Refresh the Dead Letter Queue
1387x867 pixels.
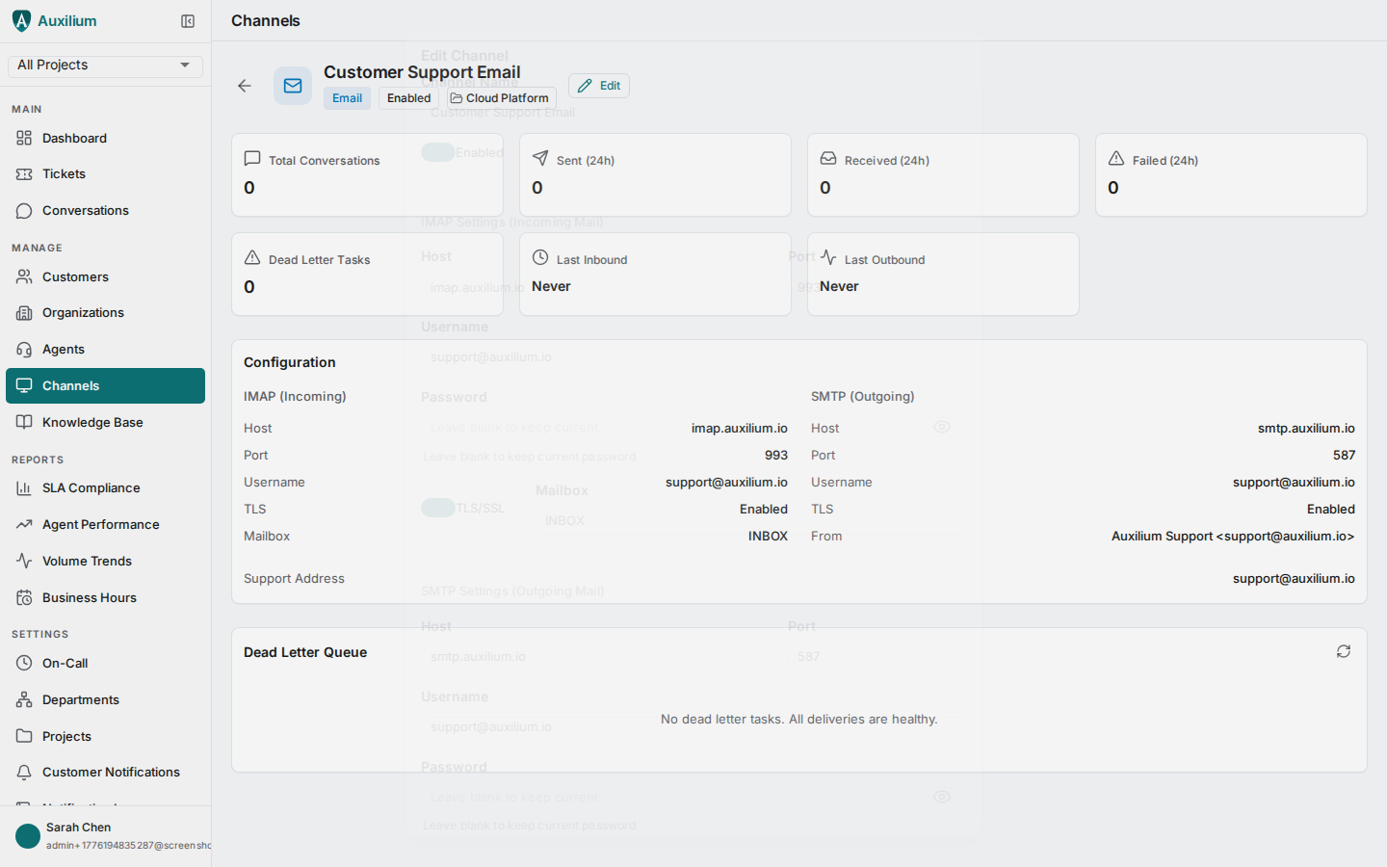[1344, 651]
